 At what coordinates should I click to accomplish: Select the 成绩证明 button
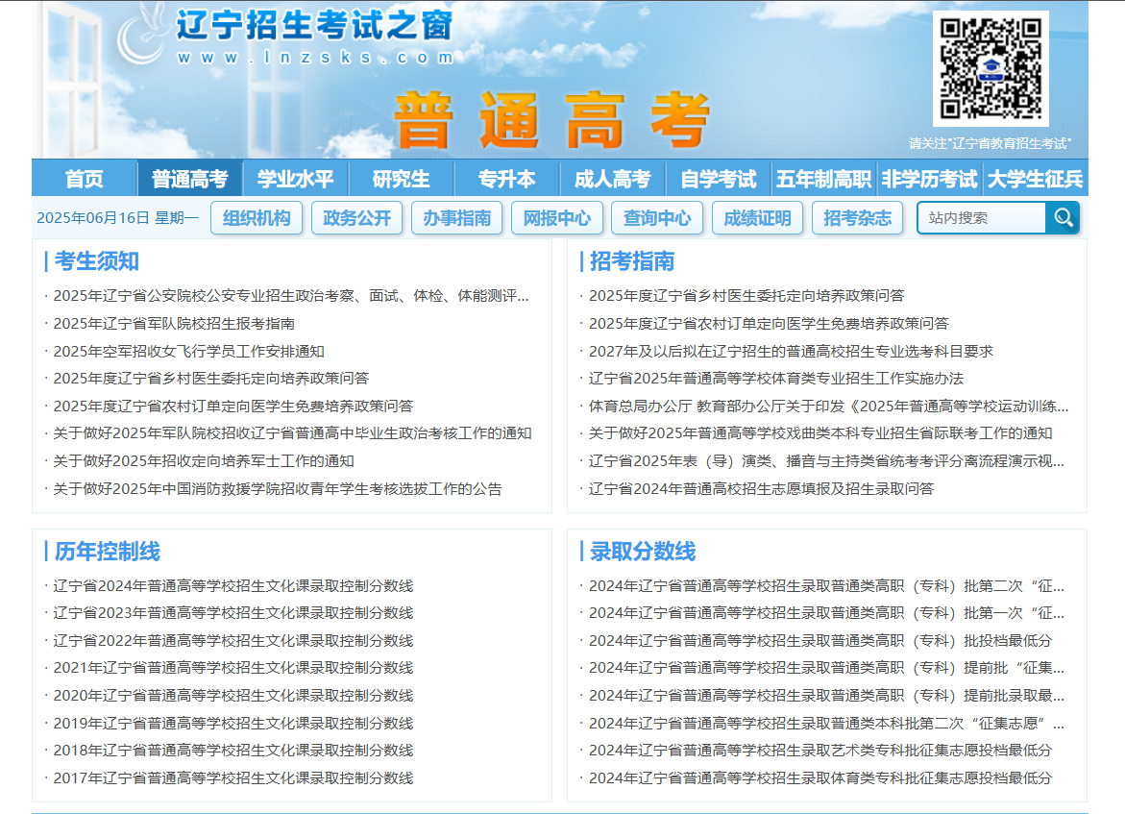(x=757, y=218)
